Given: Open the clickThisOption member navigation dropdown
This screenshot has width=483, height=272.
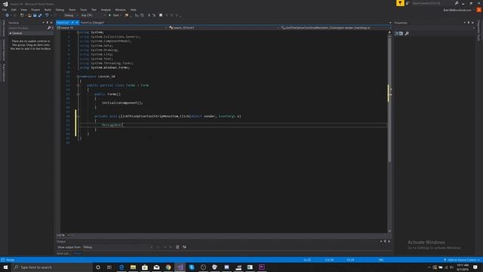Looking at the screenshot, I should point(336,28).
